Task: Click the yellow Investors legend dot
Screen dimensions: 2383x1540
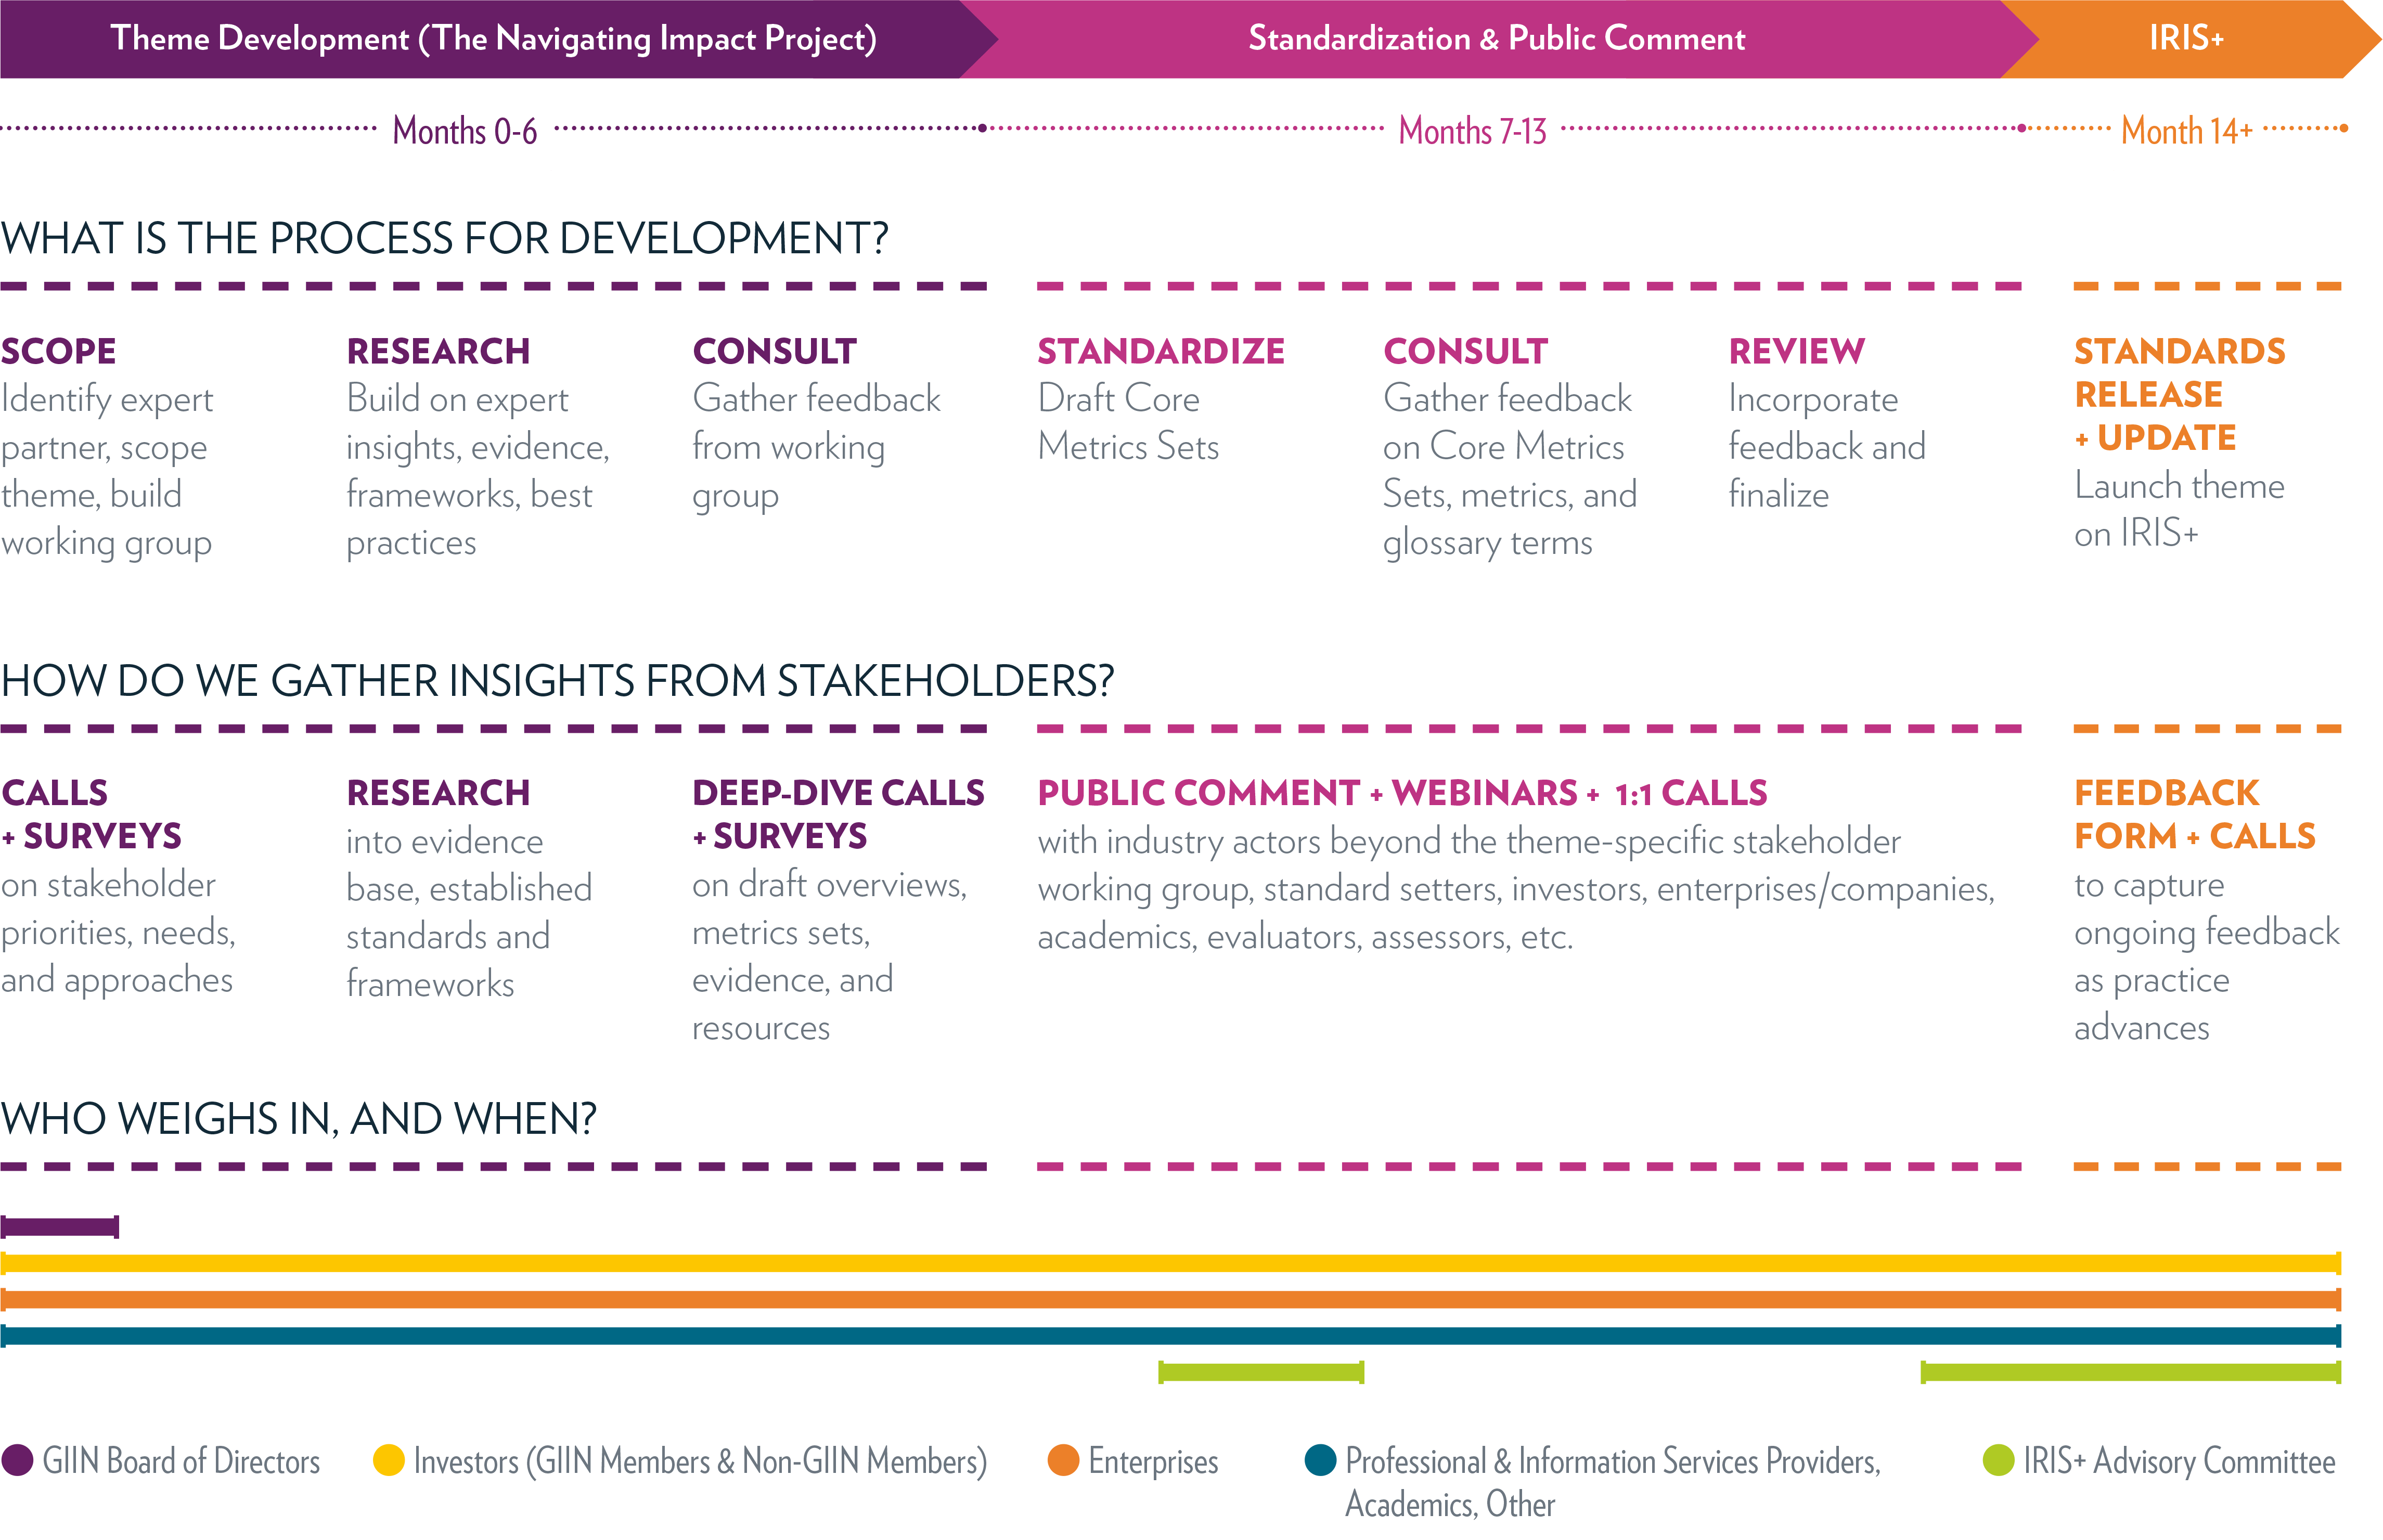Action: pyautogui.click(x=388, y=1460)
